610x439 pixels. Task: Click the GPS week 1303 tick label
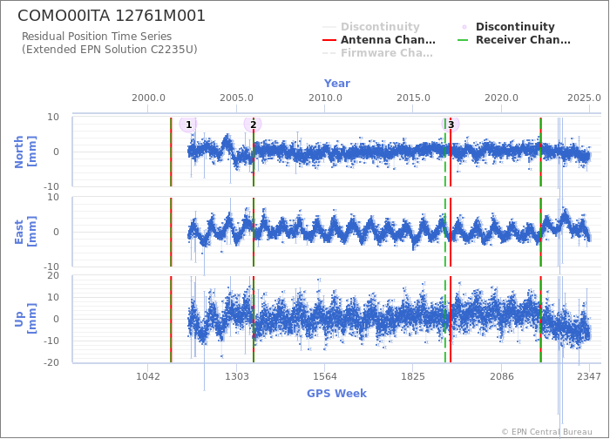[236, 376]
